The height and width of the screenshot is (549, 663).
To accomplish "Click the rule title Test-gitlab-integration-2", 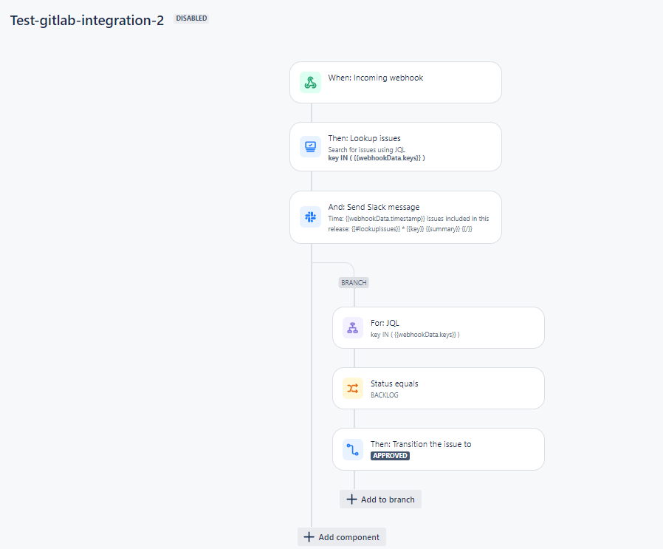I will pyautogui.click(x=86, y=21).
